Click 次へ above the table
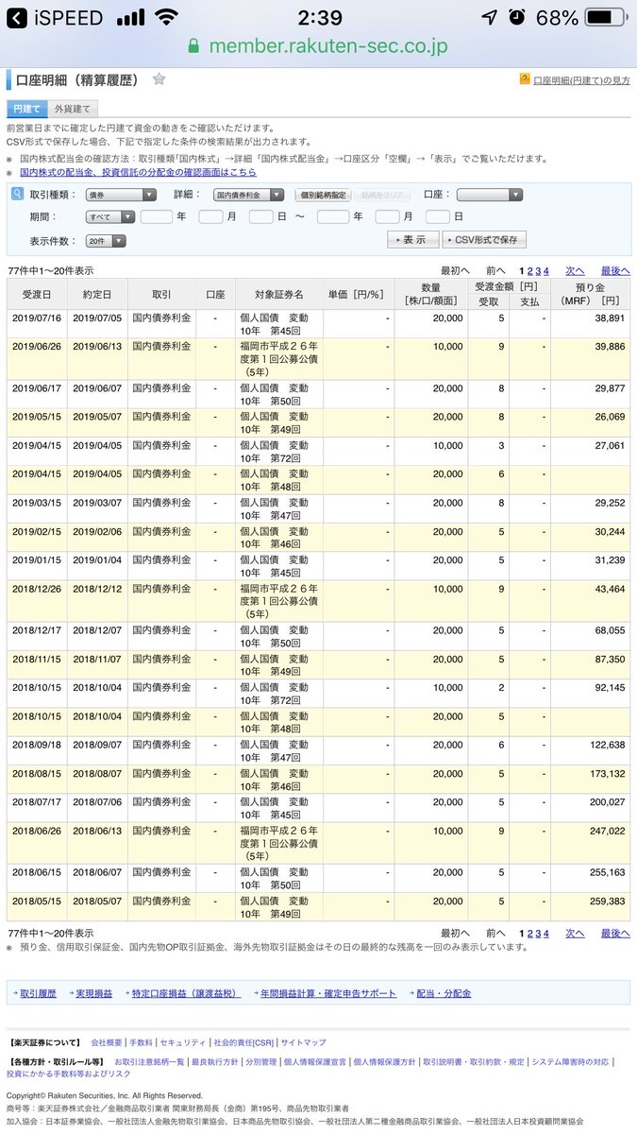The width and height of the screenshot is (637, 1134). pyautogui.click(x=575, y=270)
